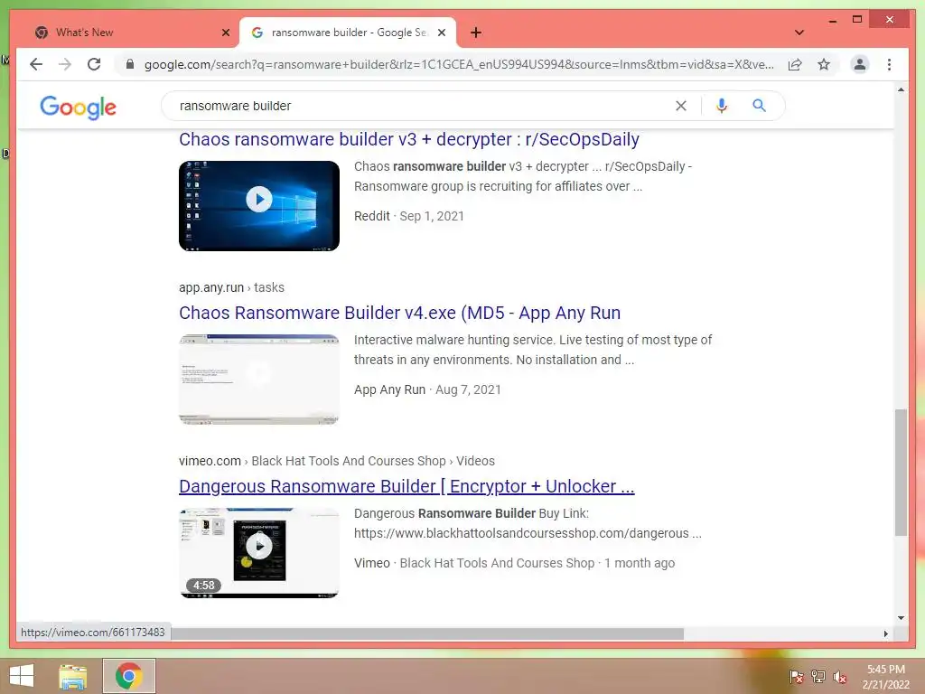The width and height of the screenshot is (925, 694).
Task: Click the app.any.run › tasks breadcrumb
Action: pyautogui.click(x=231, y=287)
